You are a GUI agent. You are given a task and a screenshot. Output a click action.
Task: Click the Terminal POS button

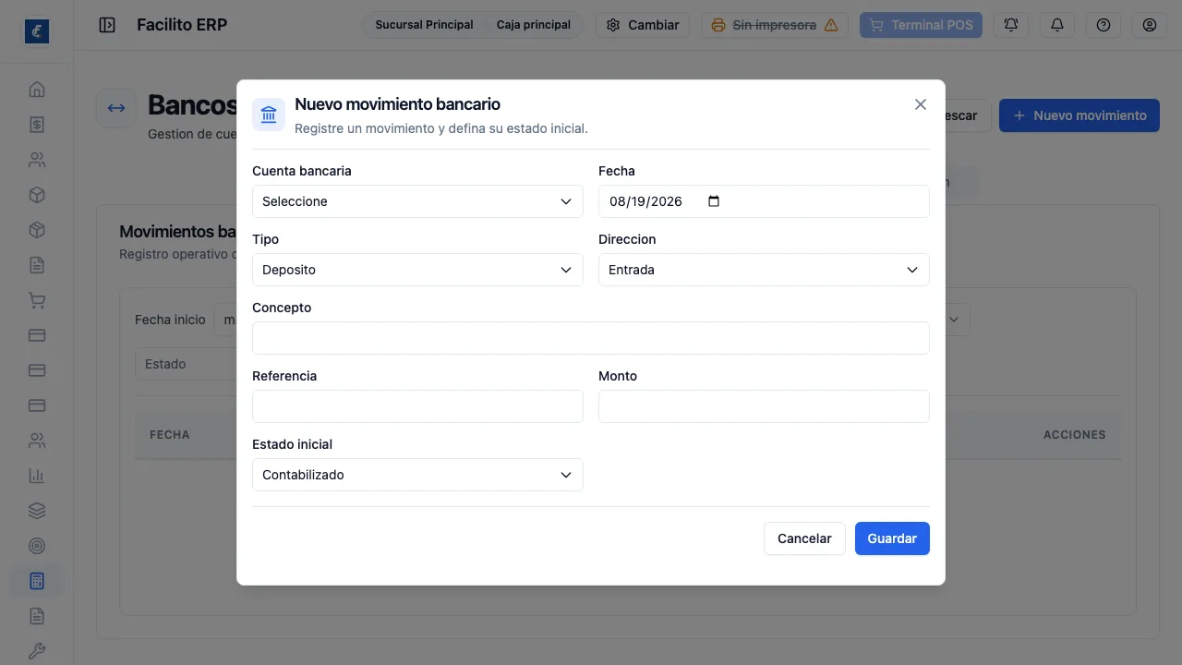coord(921,25)
